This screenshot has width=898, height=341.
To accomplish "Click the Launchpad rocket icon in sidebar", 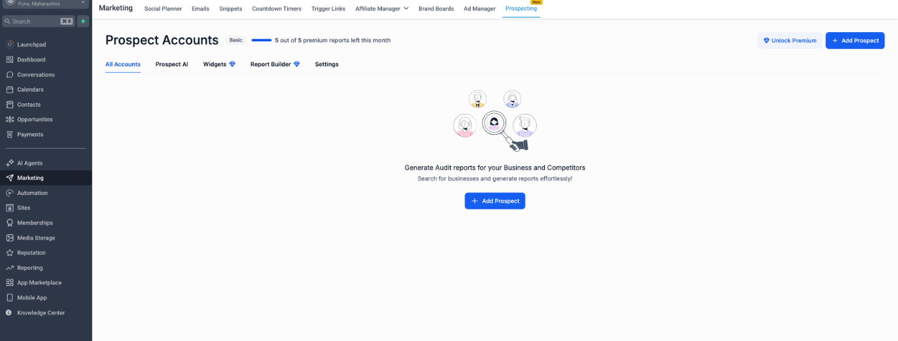I will coord(10,45).
